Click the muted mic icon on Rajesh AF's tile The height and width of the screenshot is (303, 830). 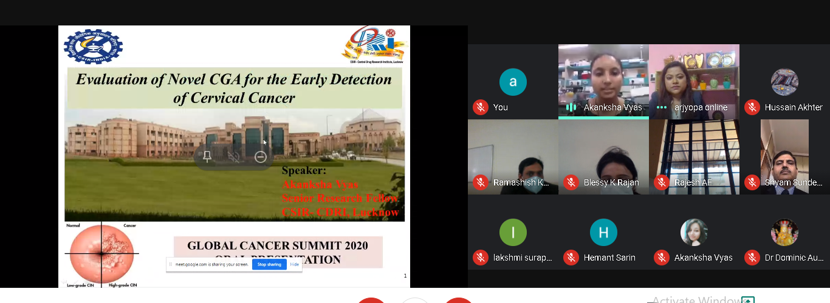click(x=662, y=182)
